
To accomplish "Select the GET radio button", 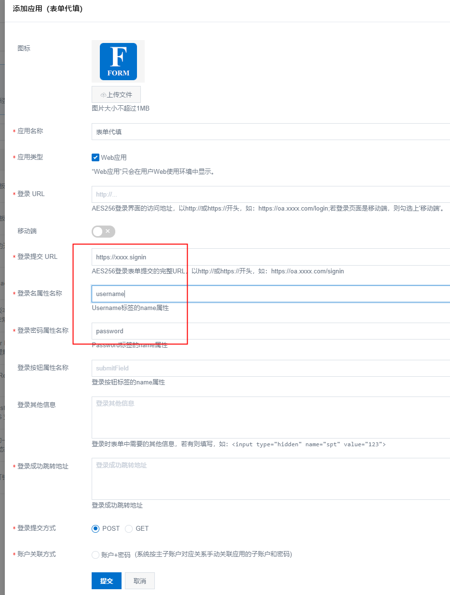I will point(129,529).
